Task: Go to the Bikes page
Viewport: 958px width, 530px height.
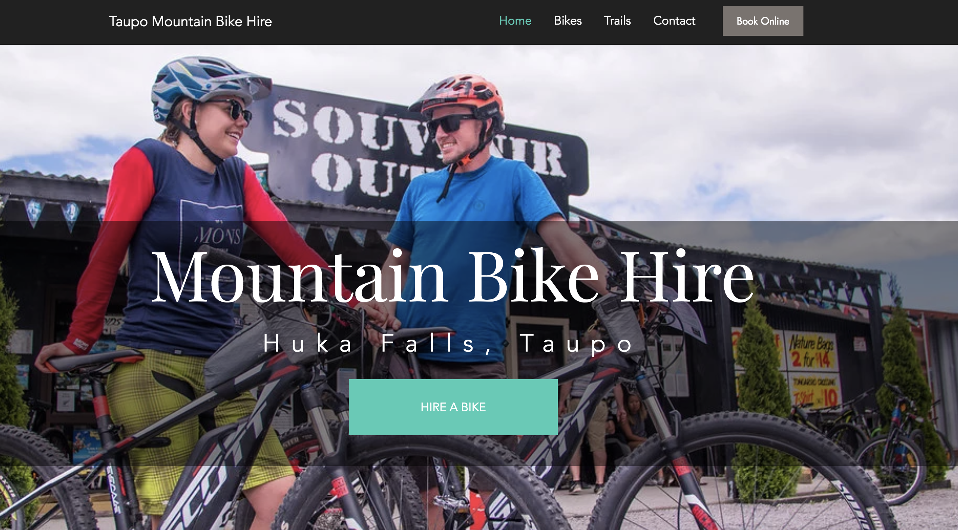Action: (x=567, y=21)
